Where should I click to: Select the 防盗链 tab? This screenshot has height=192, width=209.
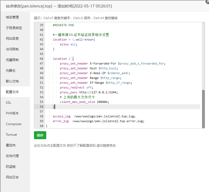click(11, 167)
